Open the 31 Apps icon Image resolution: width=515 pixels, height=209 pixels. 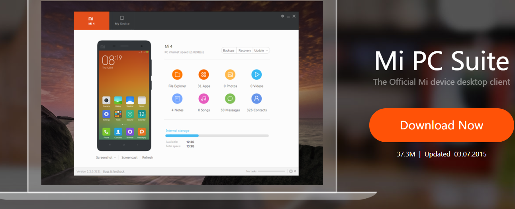click(204, 74)
